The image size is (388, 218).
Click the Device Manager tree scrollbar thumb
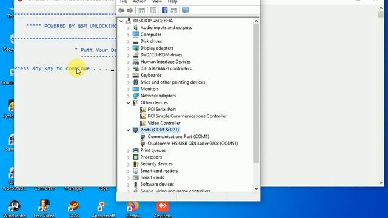coord(256,93)
